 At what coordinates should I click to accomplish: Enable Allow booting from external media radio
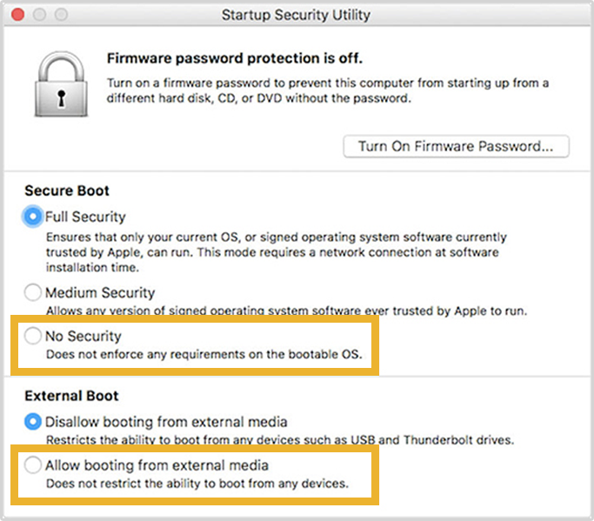[32, 465]
